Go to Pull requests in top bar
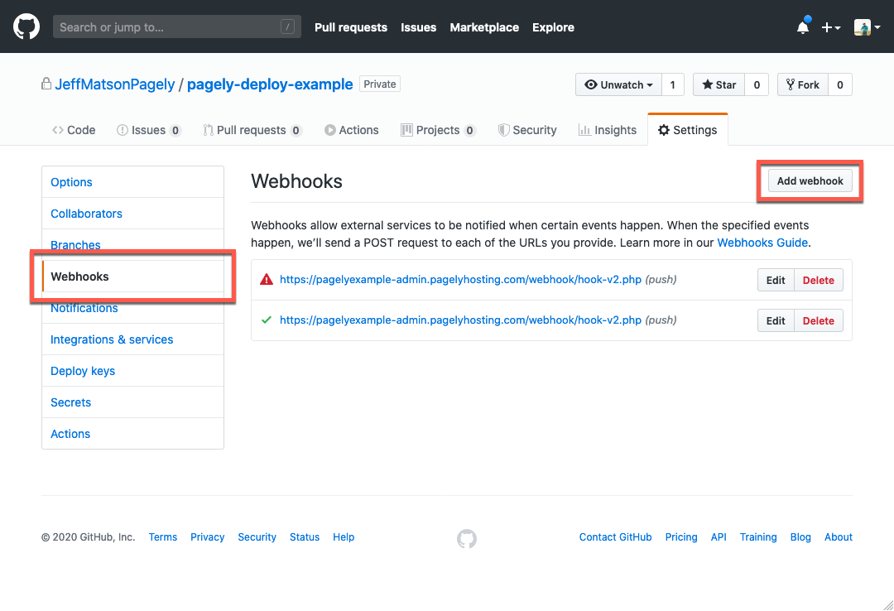Viewport: 894px width, 611px height. coord(351,27)
